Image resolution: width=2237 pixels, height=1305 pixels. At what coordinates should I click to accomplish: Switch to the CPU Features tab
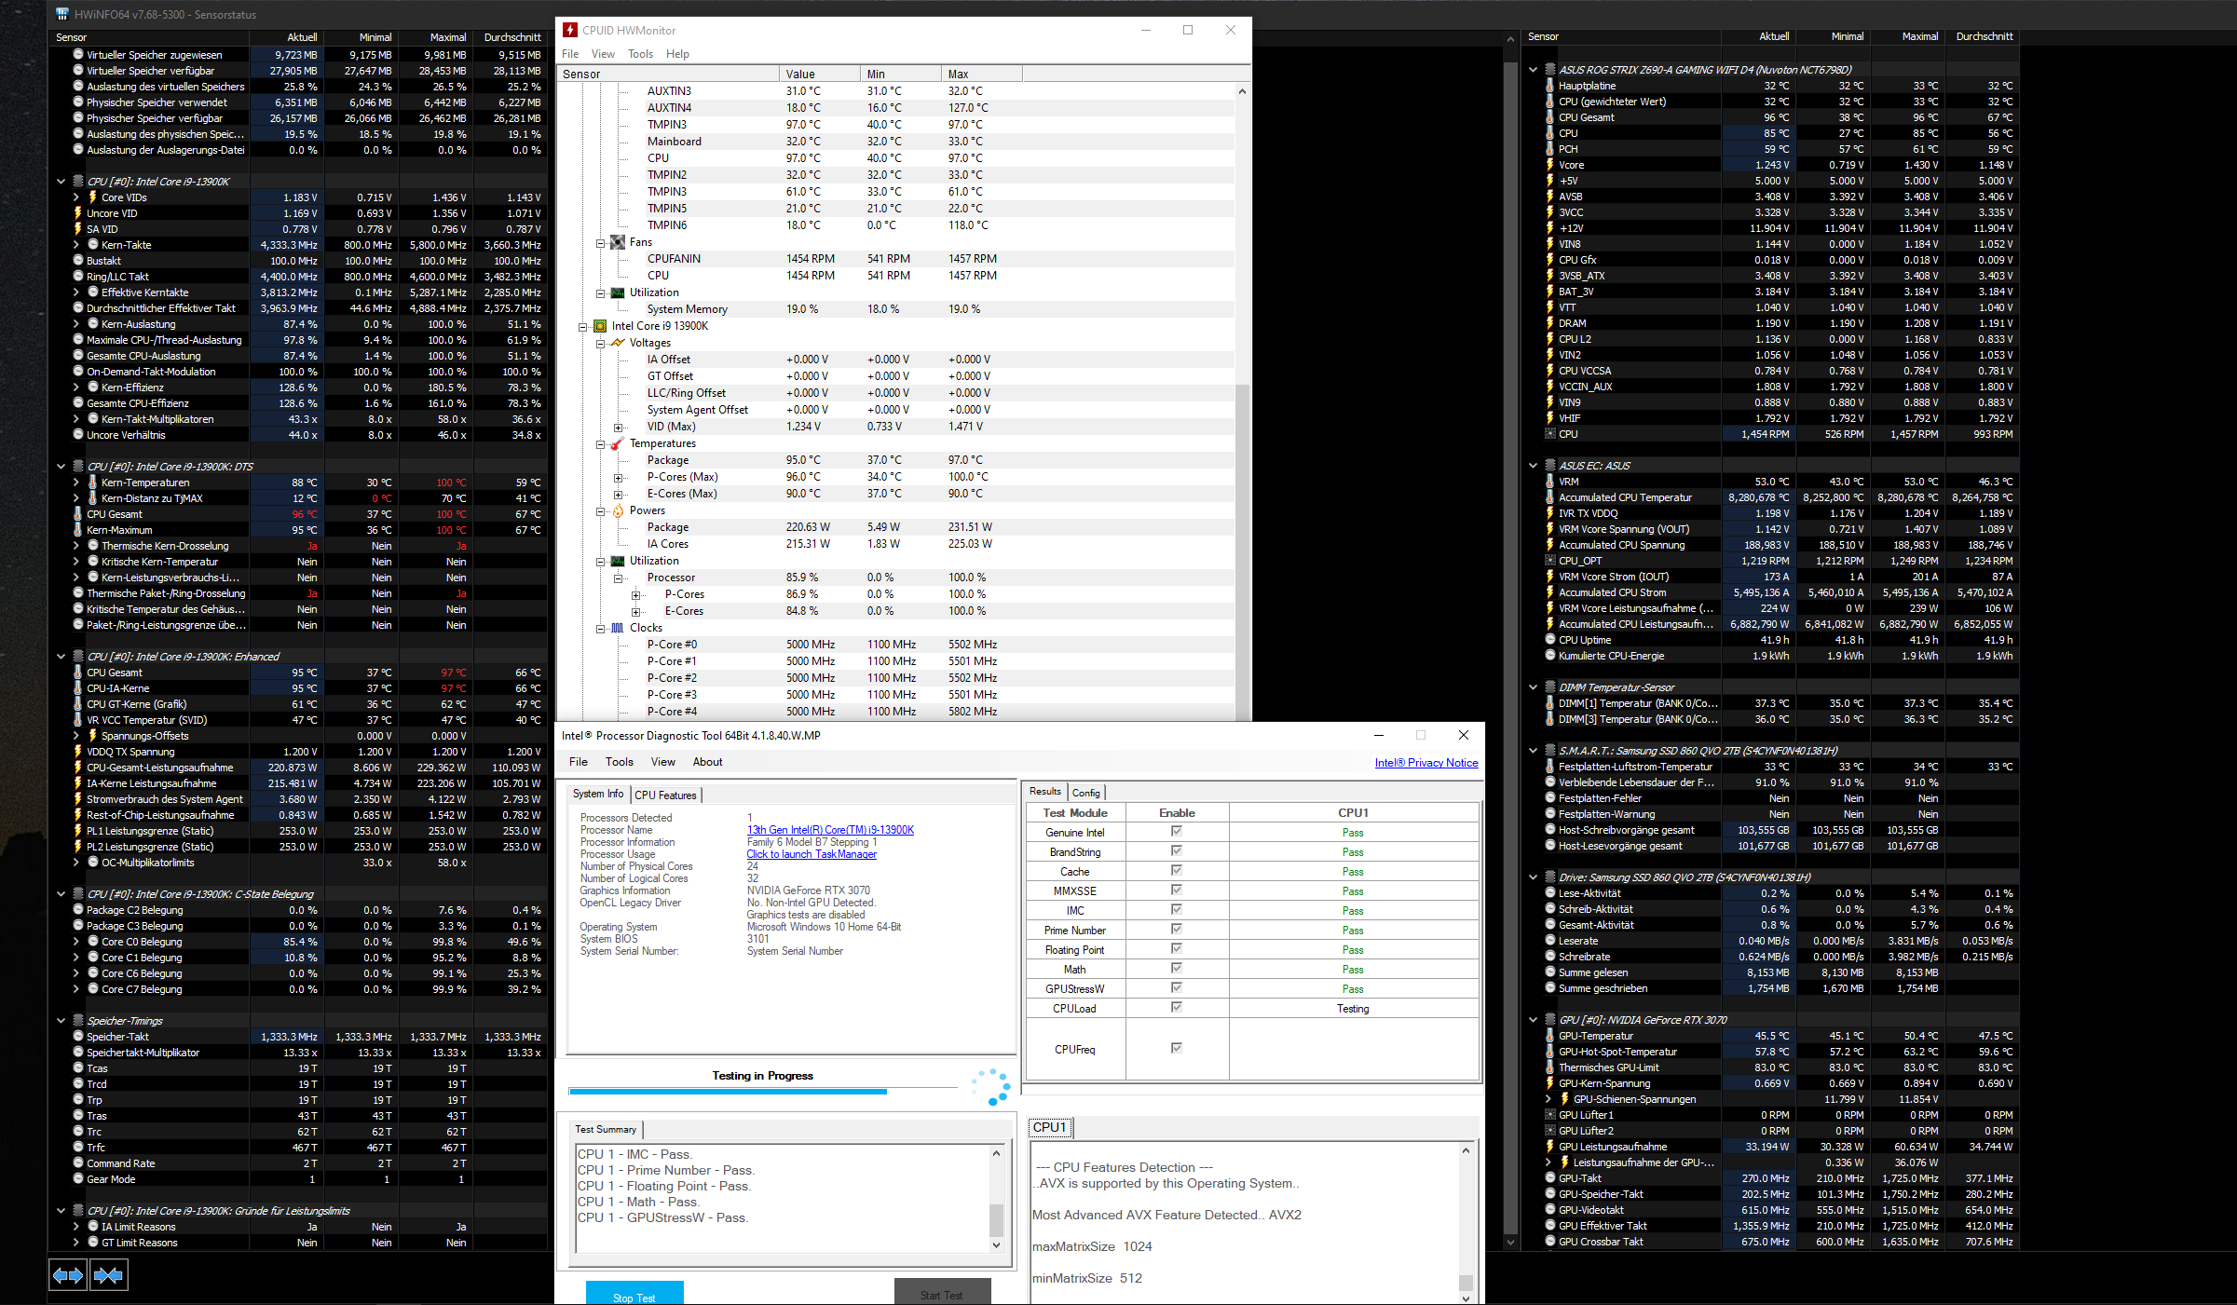click(665, 795)
